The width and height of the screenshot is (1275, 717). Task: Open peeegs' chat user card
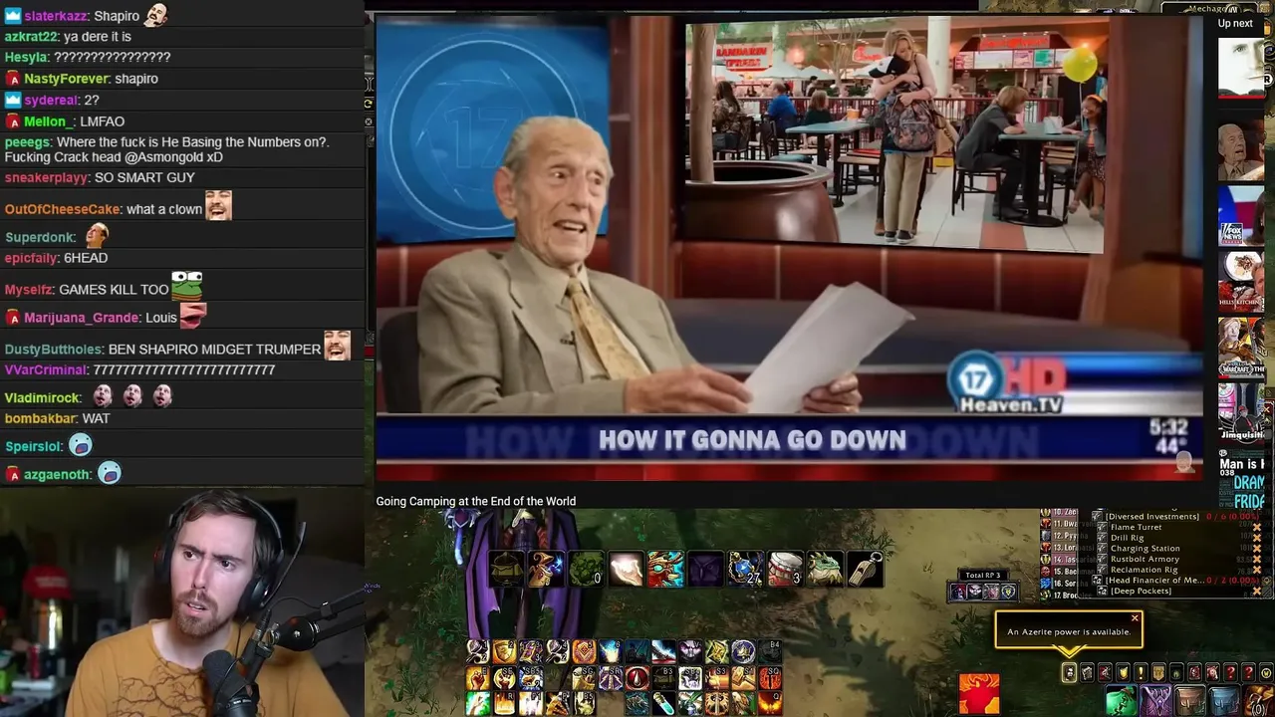tap(27, 142)
